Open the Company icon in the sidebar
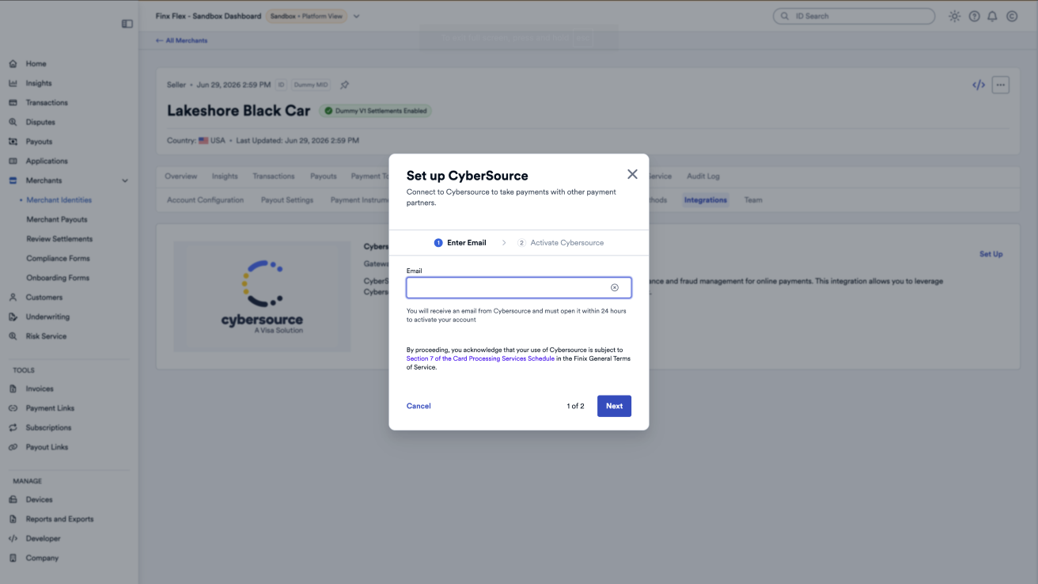Image resolution: width=1038 pixels, height=584 pixels. [13, 558]
